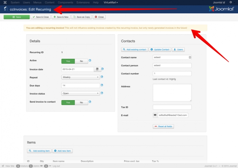Open the Components menu
The width and height of the screenshot is (238, 168).
pyautogui.click(x=65, y=2)
